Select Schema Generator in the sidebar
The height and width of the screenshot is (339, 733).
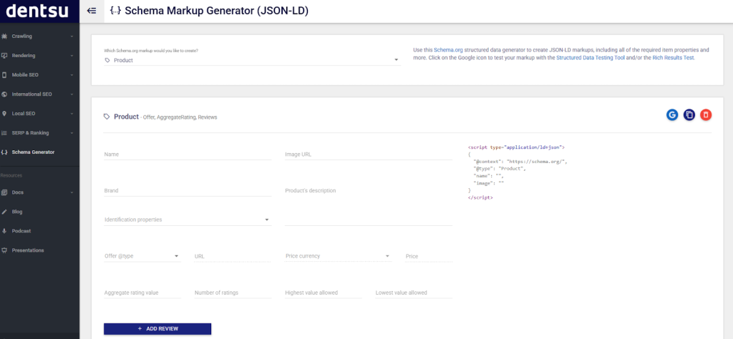click(33, 152)
